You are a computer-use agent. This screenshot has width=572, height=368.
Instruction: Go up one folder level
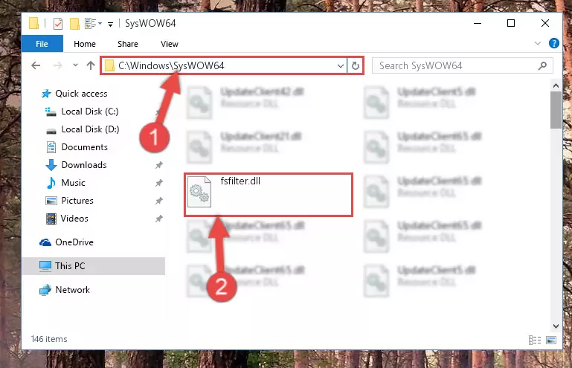91,65
